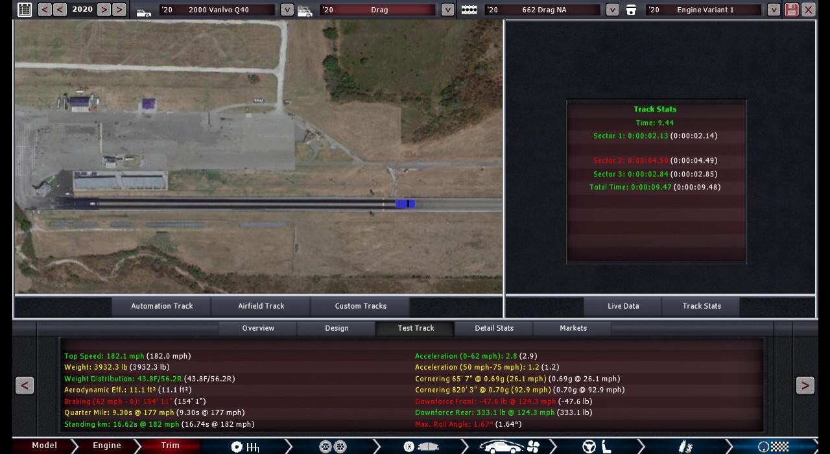
Task: Expand the 662 Drag NA engine dropdown
Action: (612, 10)
